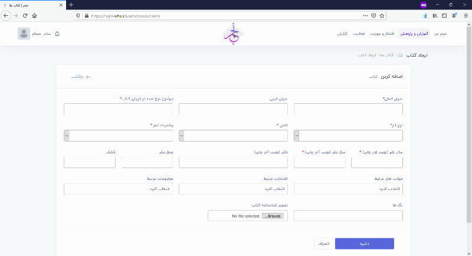Open the user avatar profile picture

(x=24, y=34)
